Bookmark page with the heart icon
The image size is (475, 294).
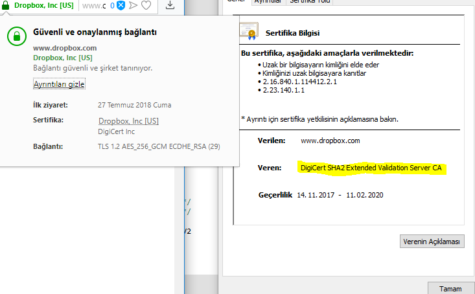[x=146, y=5]
